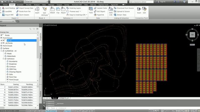Click the Hyperlink icon
Image resolution: width=200 pixels, height=112 pixels.
tap(95, 15)
